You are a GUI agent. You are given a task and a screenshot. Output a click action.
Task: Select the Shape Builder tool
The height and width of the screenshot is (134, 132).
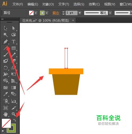6,81
